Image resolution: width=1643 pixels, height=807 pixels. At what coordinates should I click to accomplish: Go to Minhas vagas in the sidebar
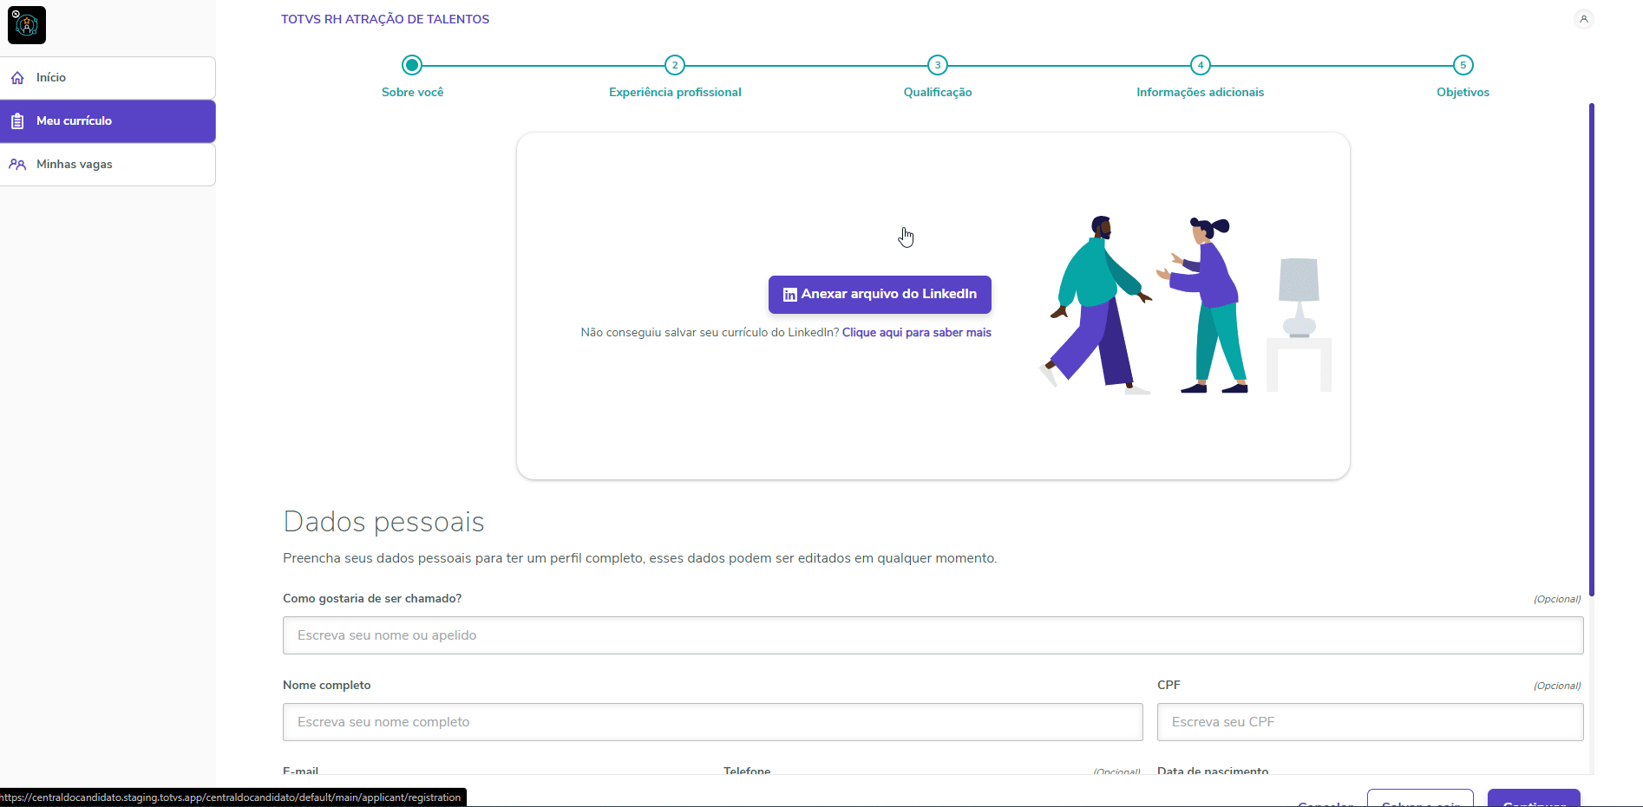click(108, 165)
